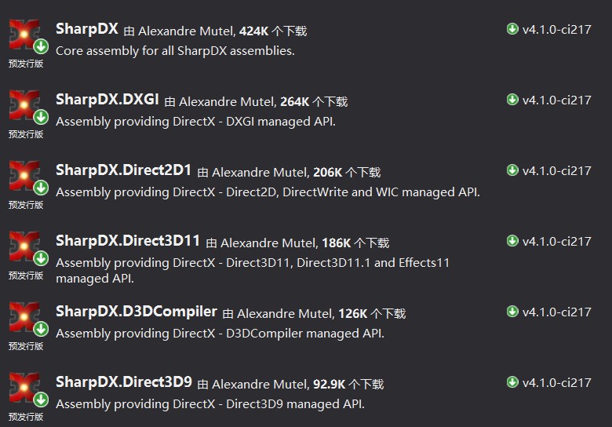Select the SharpDX.Direct3D9 package name

[x=124, y=383]
